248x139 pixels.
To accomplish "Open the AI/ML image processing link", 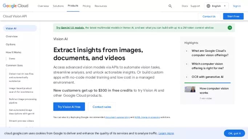I will click(x=147, y=117).
